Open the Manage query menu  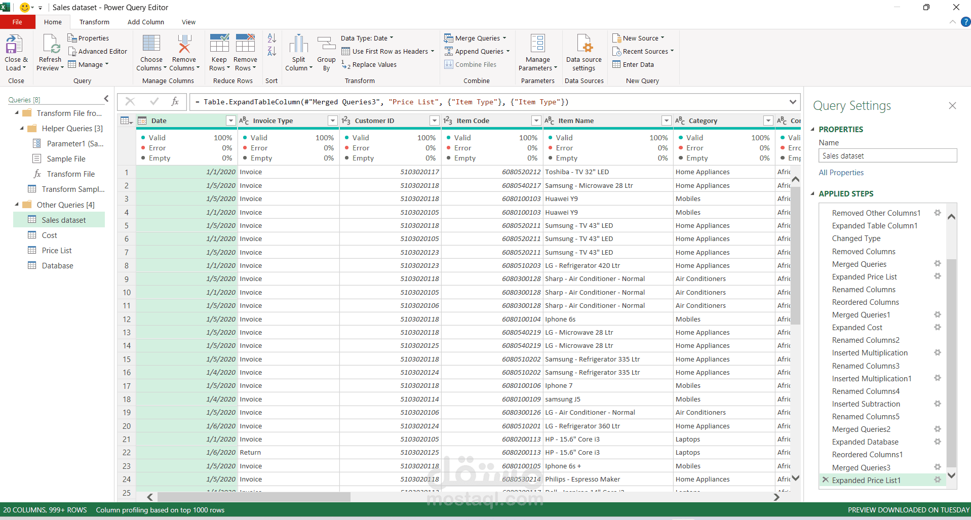(89, 64)
